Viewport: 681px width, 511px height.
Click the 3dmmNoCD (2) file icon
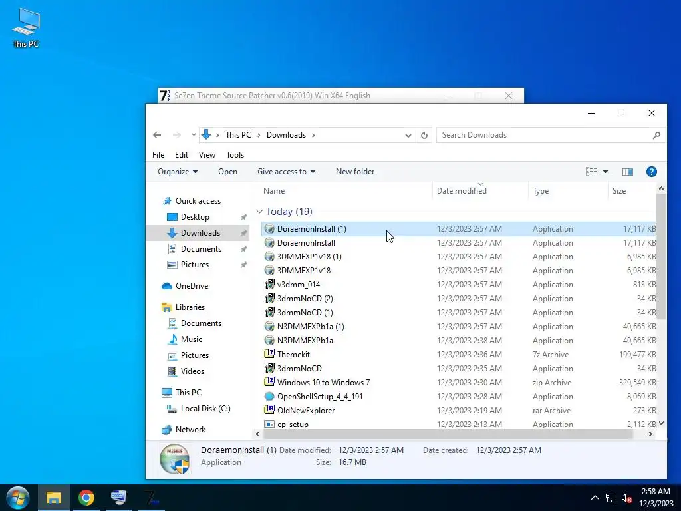[269, 299]
